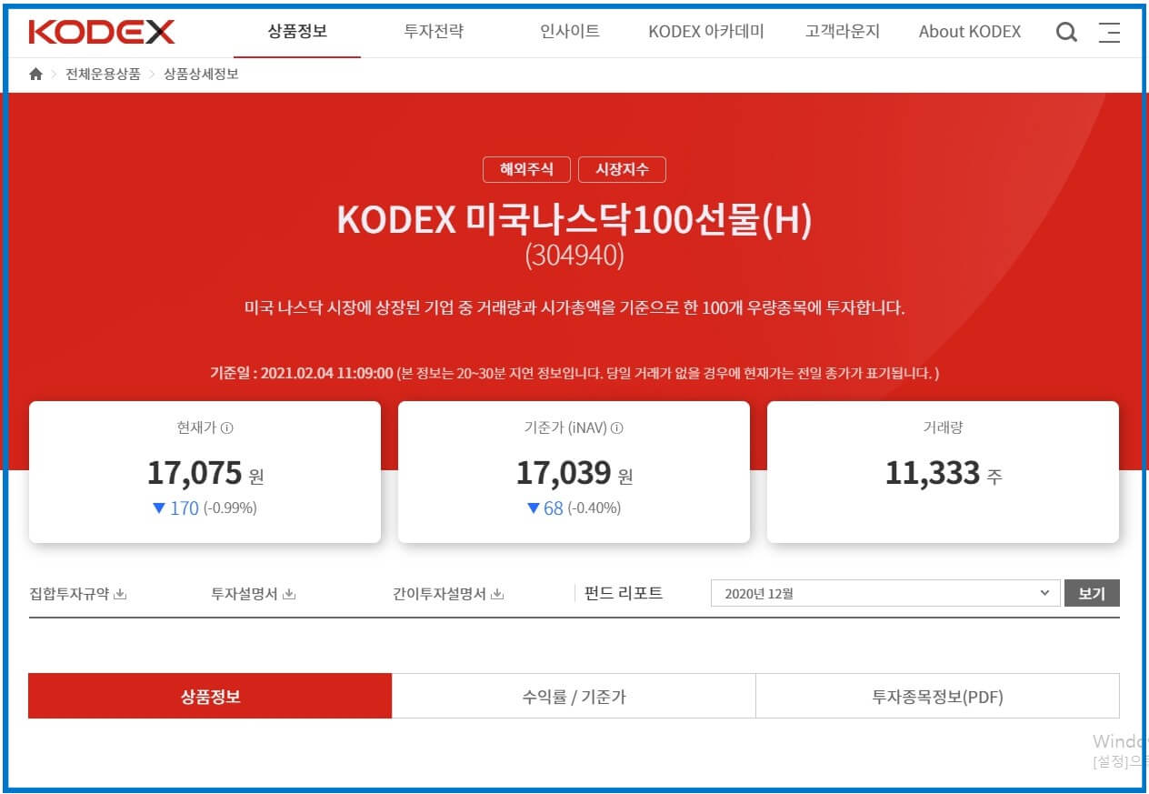Click the fund description starting 미국 나스닥 시장에
This screenshot has width=1149, height=794.
(x=574, y=307)
